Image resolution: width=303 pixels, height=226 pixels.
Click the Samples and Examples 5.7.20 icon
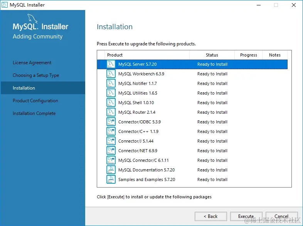(x=111, y=179)
